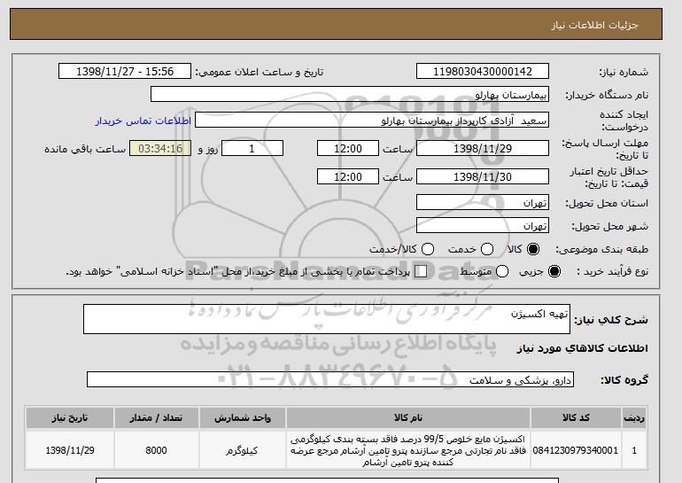
Task: Click the response deadline time 12:00 field
Action: 348,148
